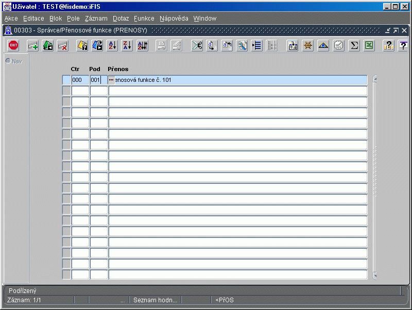The width and height of the screenshot is (412, 310).
Task: Open list of values button beside Pod
Action: 111,80
